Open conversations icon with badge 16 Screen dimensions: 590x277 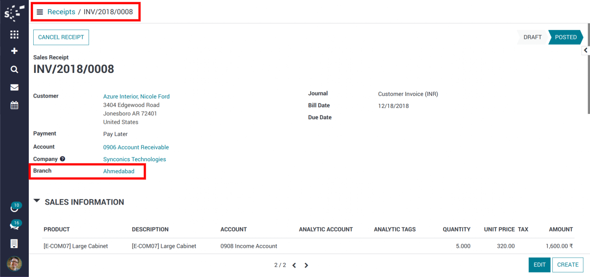[x=14, y=226]
